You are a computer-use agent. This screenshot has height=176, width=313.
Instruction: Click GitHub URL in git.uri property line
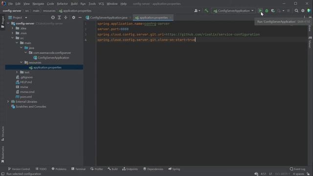pos(213,35)
